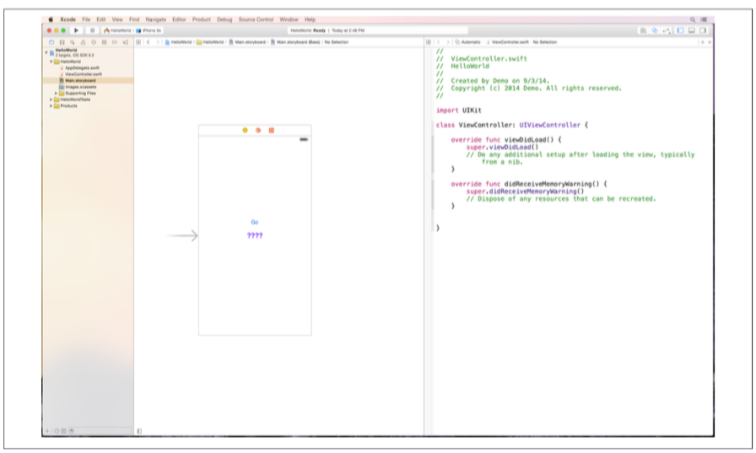Screen dimensions: 756x453
Task: Show the document outline at canvas bottom-left
Action: 139,431
